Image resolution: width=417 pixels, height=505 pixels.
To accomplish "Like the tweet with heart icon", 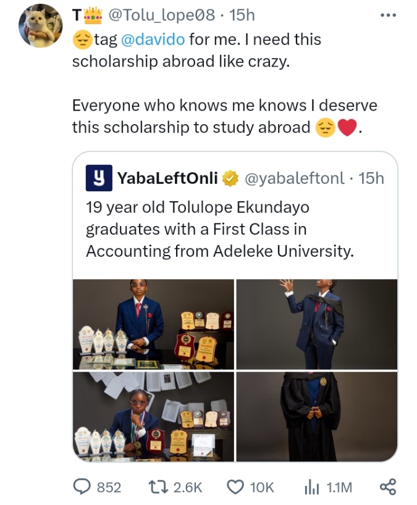I will [x=235, y=487].
